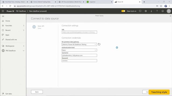Collapse the PBI Dataflows workspace chevron
The image size is (172, 96).
(x=24, y=51)
